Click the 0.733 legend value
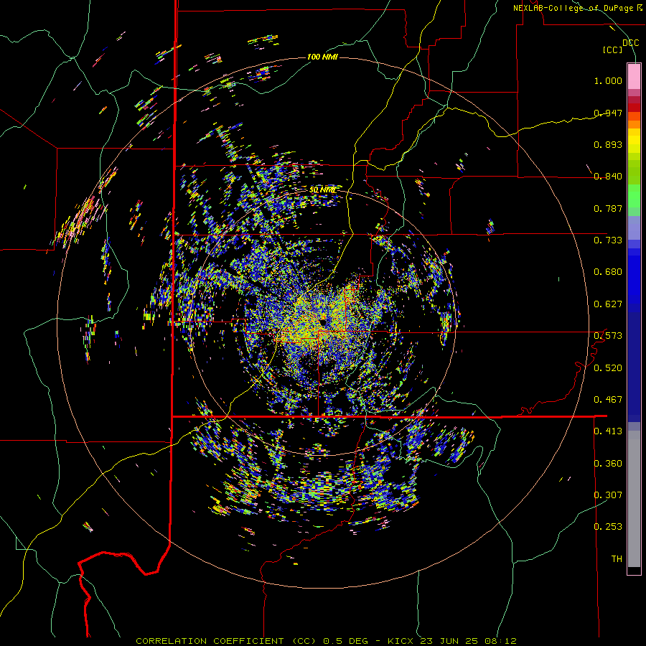Viewport: 646px width, 646px height. click(608, 240)
